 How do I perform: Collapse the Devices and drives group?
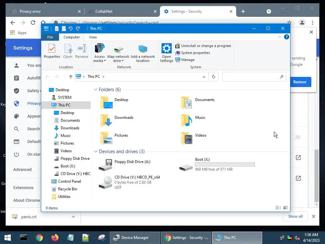pos(96,152)
